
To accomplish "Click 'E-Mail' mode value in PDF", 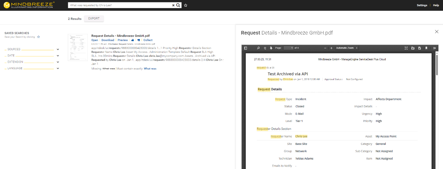I will [299, 114].
